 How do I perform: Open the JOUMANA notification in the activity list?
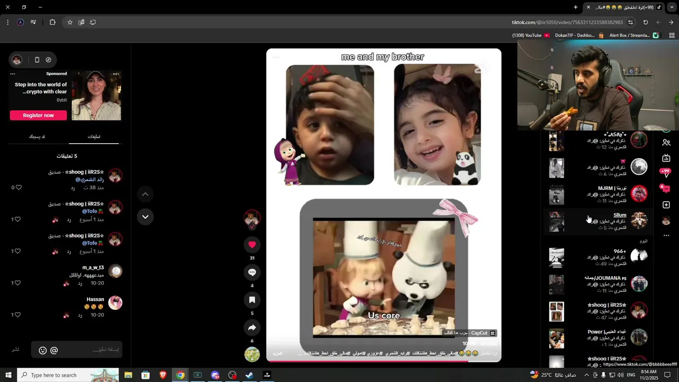[x=598, y=284]
